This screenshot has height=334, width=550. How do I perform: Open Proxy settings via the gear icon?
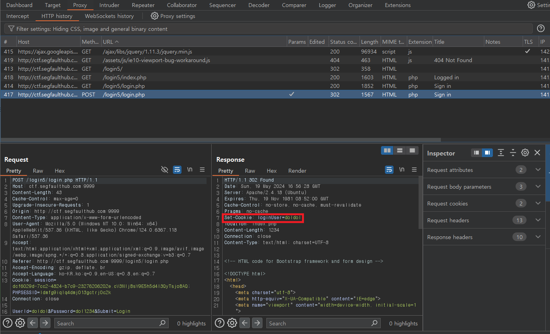coord(154,16)
